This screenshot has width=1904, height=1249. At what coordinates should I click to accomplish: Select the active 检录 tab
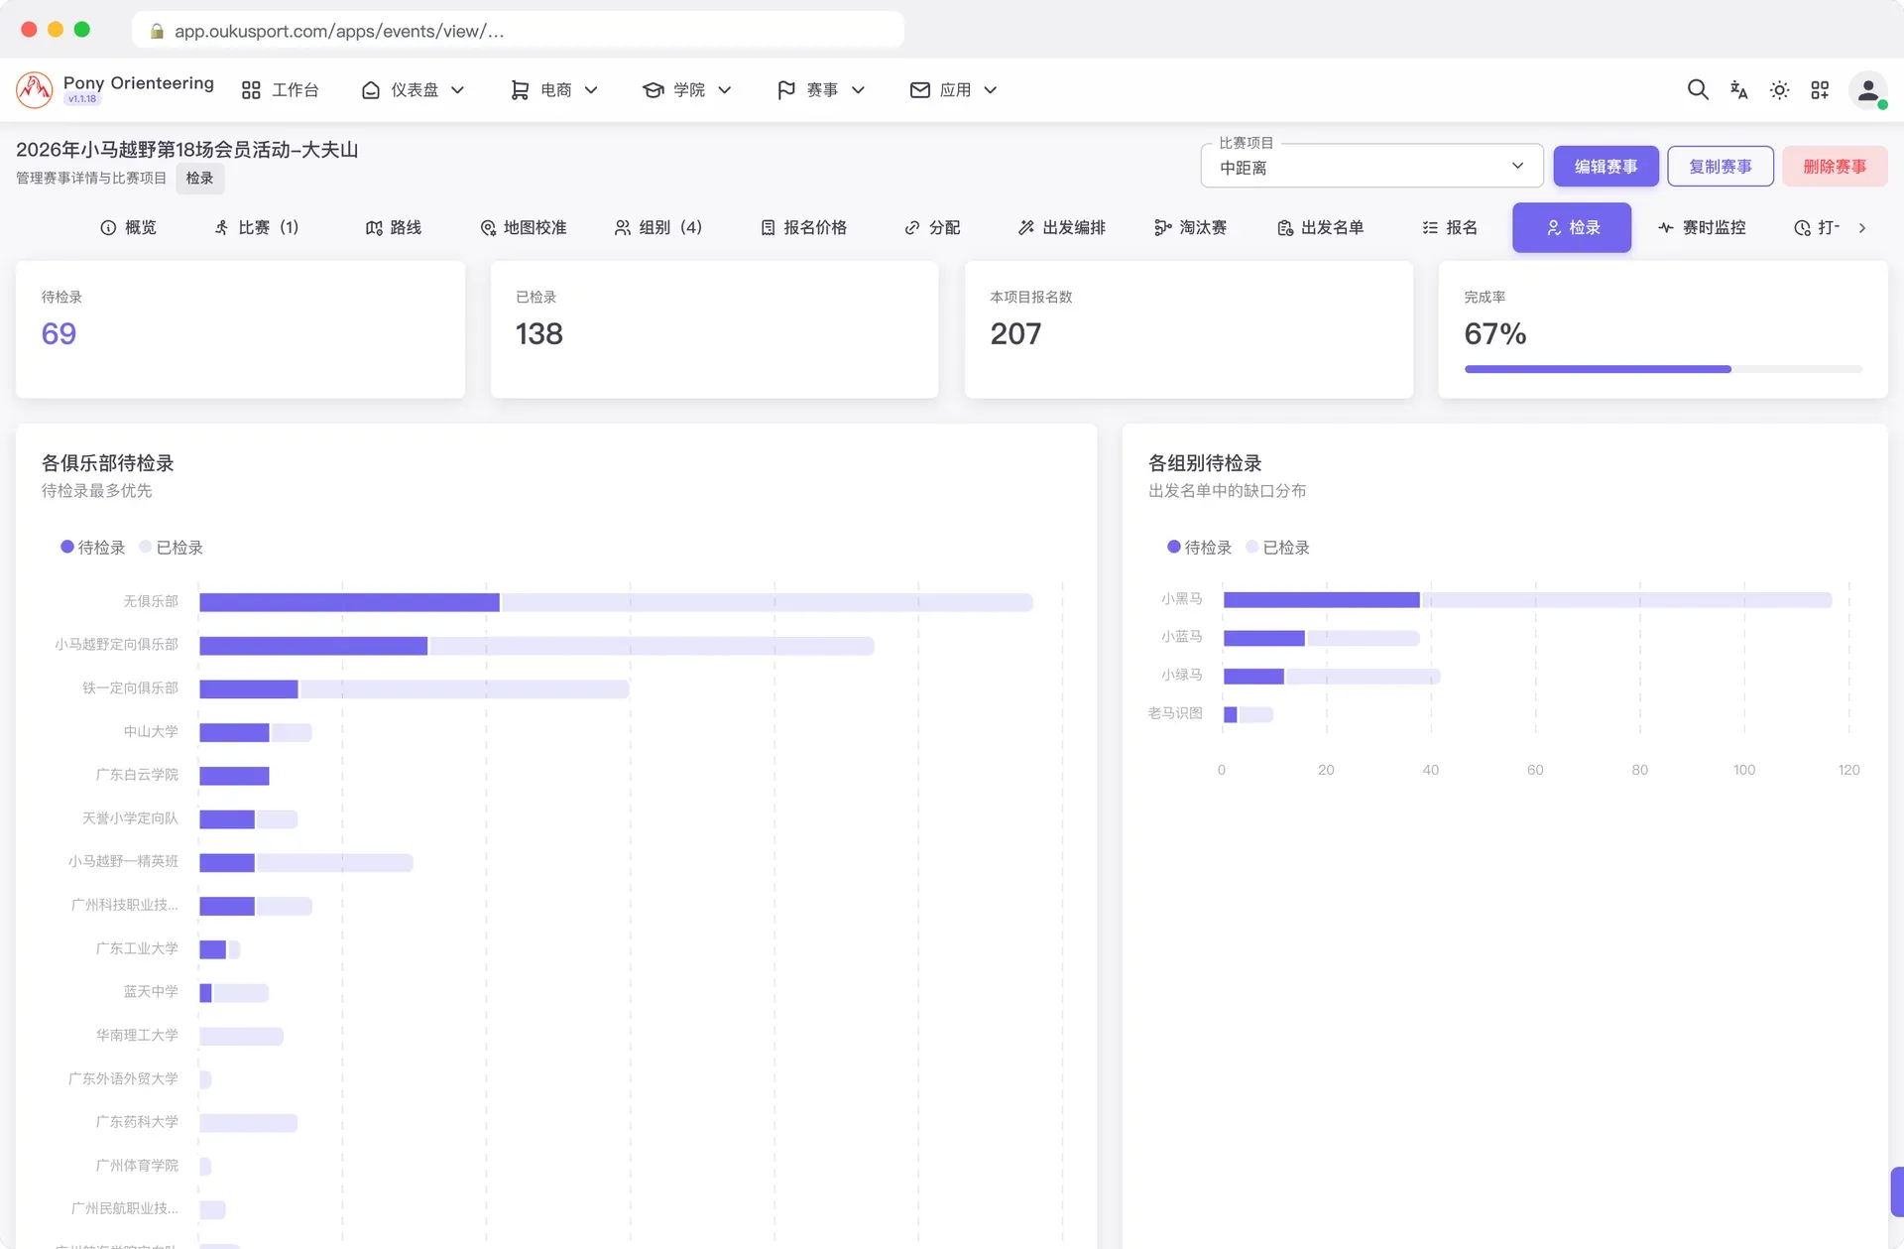coord(1572,228)
